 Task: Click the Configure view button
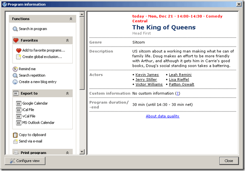tap(25, 161)
